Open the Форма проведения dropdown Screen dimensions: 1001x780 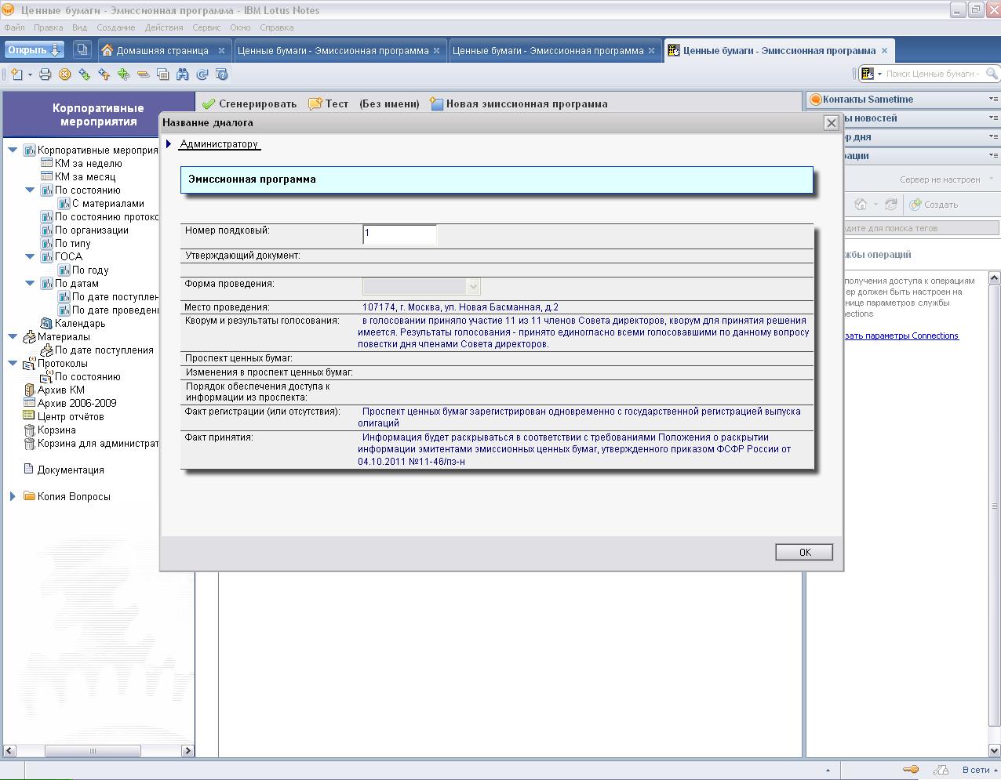pyautogui.click(x=472, y=287)
